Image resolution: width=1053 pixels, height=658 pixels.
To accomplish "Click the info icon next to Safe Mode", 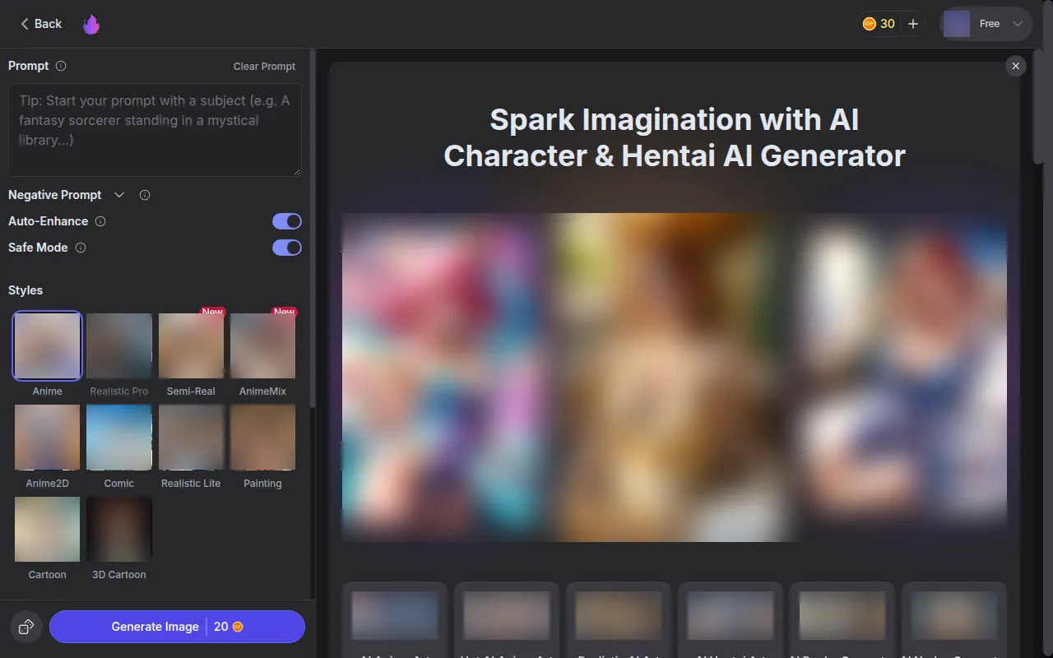I will [81, 248].
